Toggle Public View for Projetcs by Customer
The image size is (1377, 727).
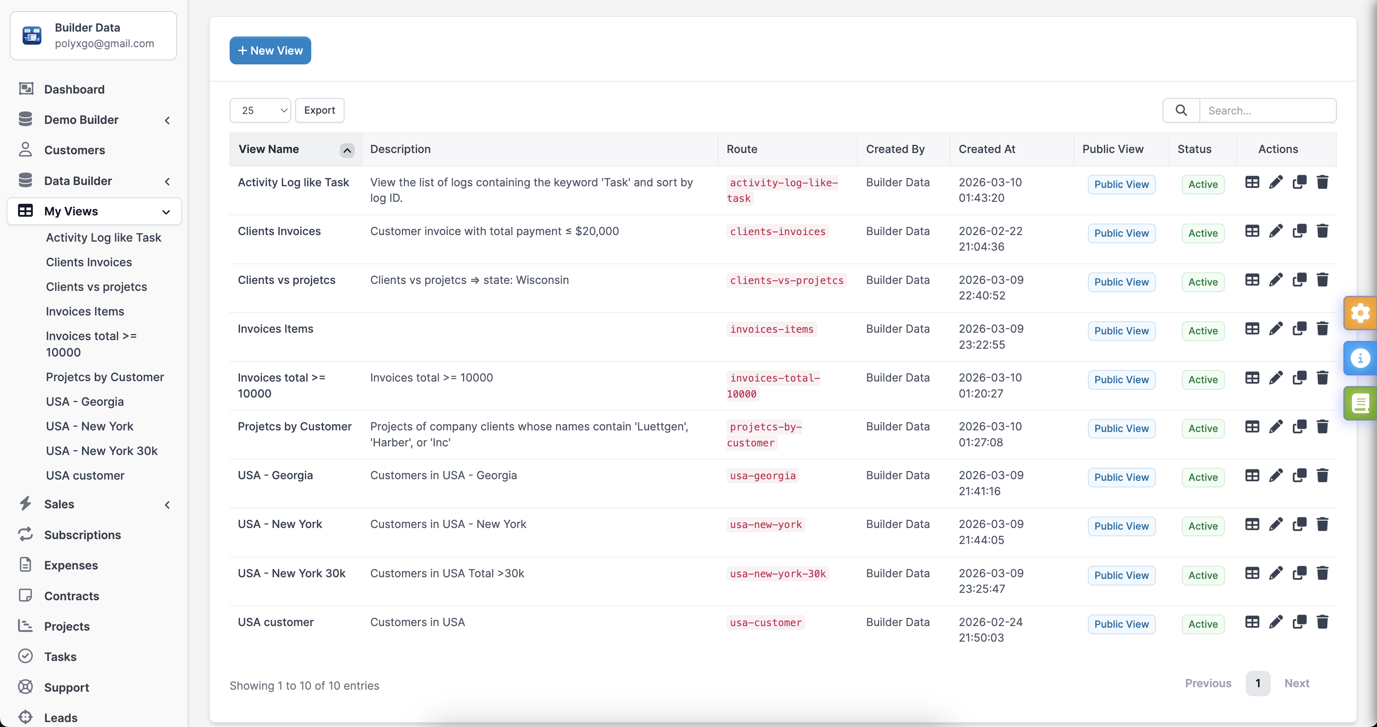pos(1122,428)
